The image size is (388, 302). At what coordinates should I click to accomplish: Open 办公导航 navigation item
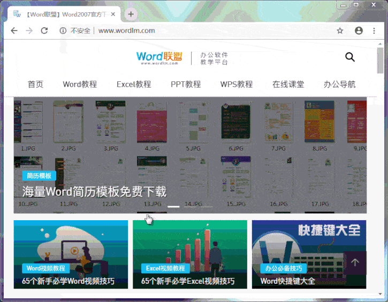click(339, 84)
